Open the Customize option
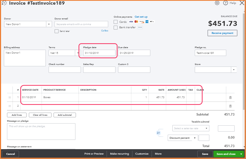The height and width of the screenshot is (159, 246). click(x=142, y=154)
